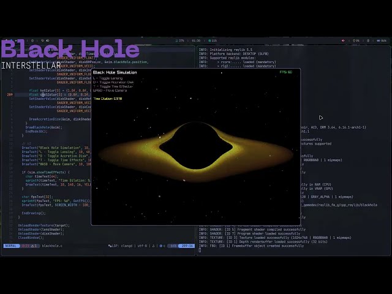Screen dimensions: 392x294
Task: Click the utf-8 encoding entry in statusline
Action: [x=142, y=246]
